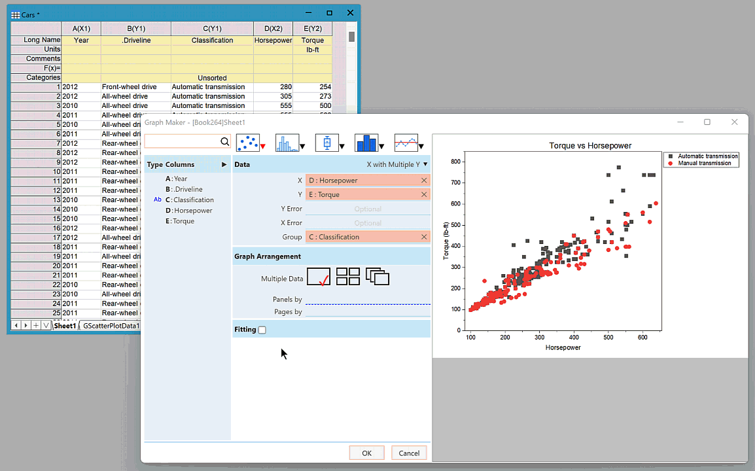Enable the Fitting checkbox

pos(262,330)
